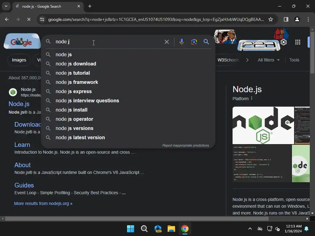Open the Node.js code sample thumbnail
Image resolution: width=315 pixels, height=236 pixels.
coord(262,163)
